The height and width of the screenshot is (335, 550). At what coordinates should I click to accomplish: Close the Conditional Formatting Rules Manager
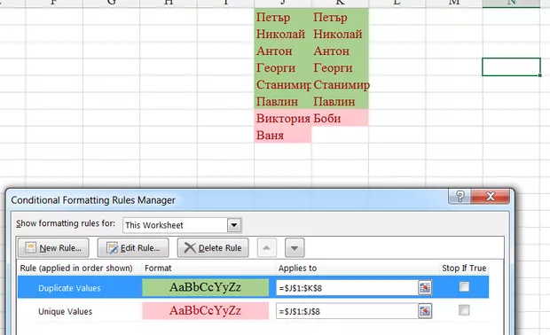pyautogui.click(x=491, y=196)
